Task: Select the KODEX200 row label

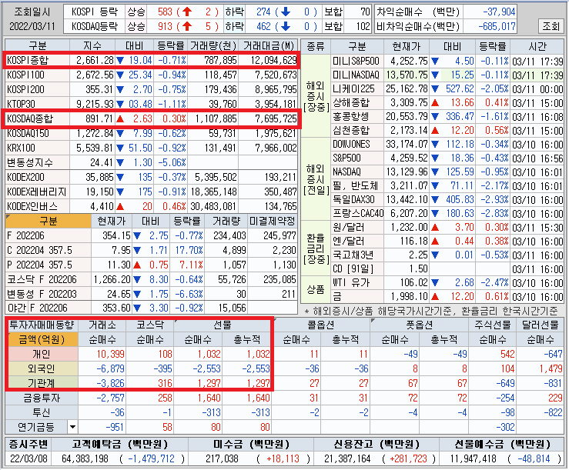Action: pyautogui.click(x=25, y=178)
